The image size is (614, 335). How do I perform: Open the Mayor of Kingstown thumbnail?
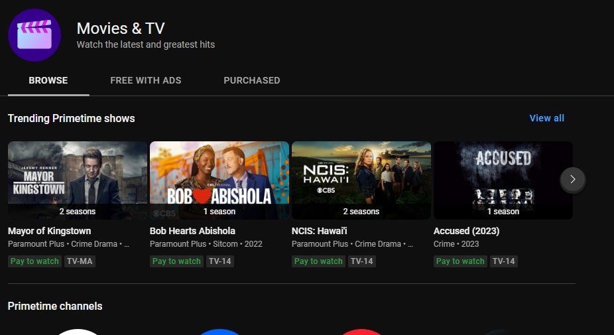coord(78,180)
